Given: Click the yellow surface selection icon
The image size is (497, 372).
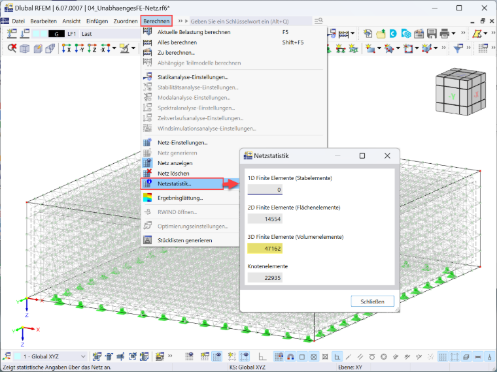Looking at the screenshot, I should click(476, 33).
